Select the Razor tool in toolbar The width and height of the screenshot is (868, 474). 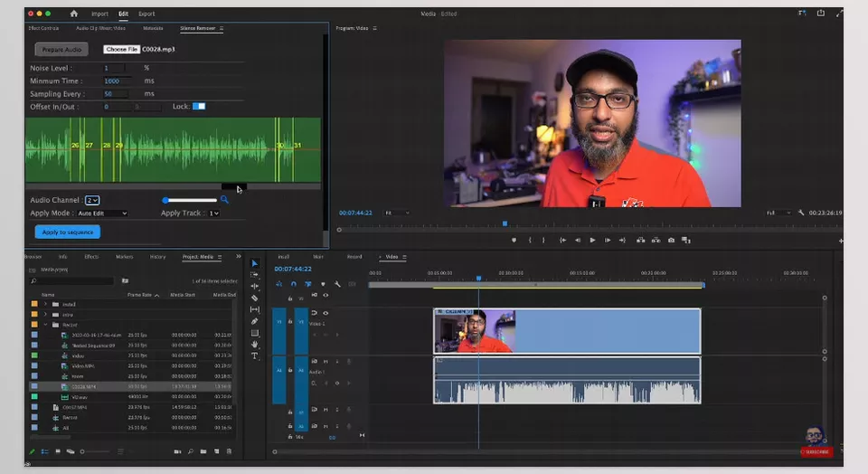coord(255,298)
